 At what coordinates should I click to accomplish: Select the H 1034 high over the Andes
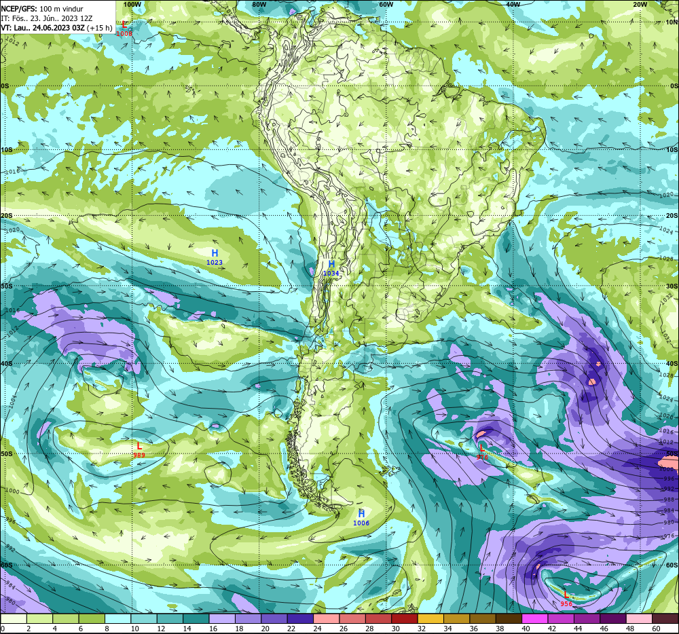tap(331, 268)
